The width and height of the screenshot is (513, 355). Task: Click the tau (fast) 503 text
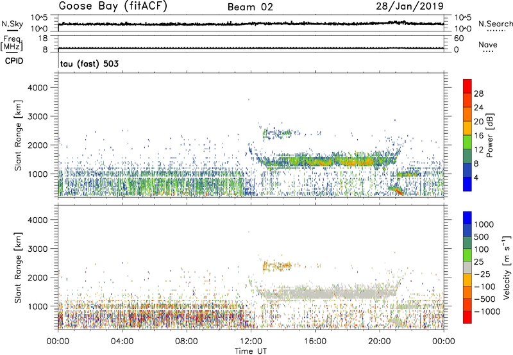coord(89,63)
